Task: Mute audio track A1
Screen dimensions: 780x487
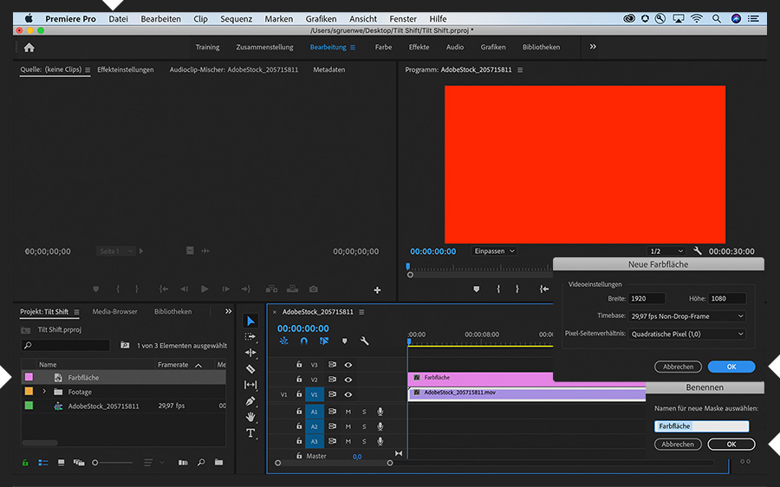Action: click(x=348, y=412)
